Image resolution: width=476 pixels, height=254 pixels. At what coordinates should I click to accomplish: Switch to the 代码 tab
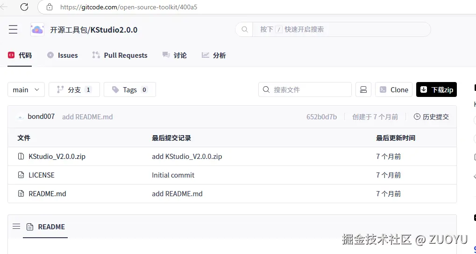[20, 55]
